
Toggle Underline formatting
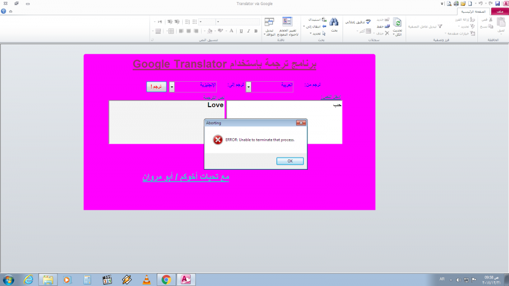coord(241,31)
